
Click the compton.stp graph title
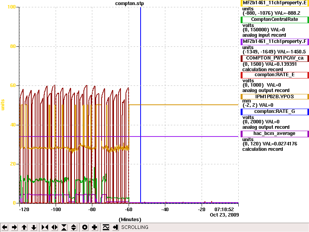click(129, 3)
